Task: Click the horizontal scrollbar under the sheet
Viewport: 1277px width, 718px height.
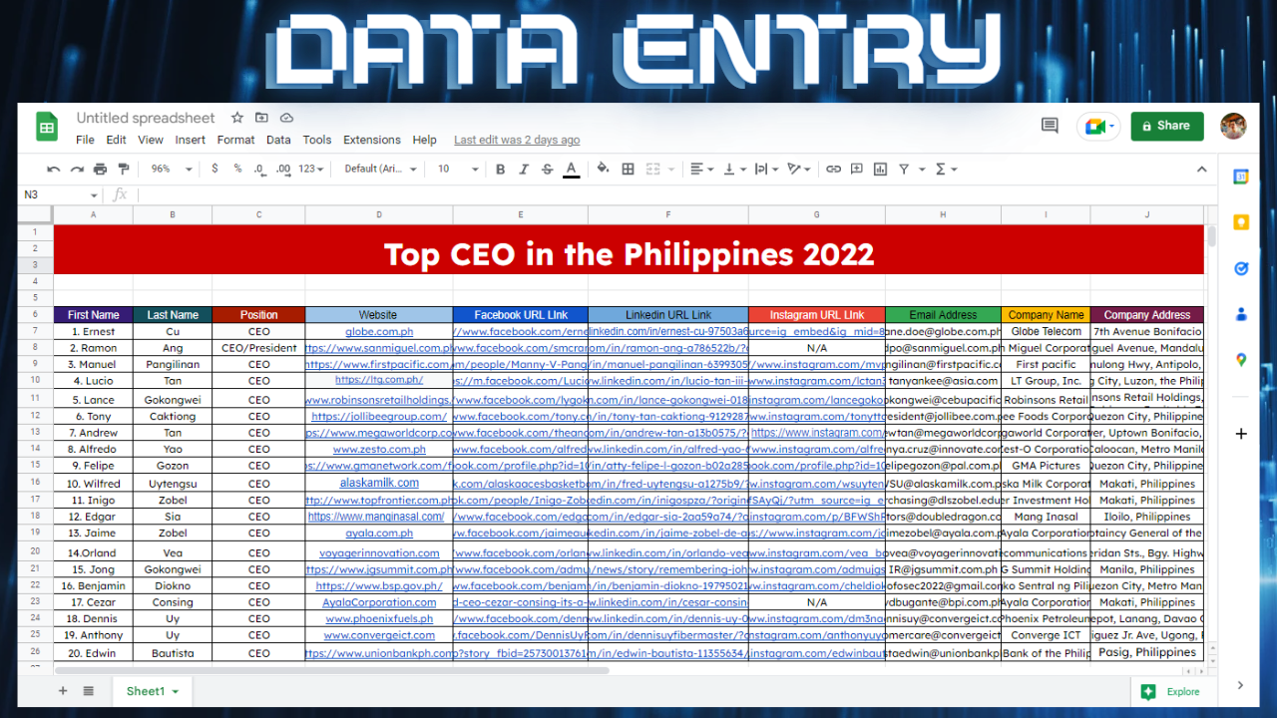Action: [331, 670]
